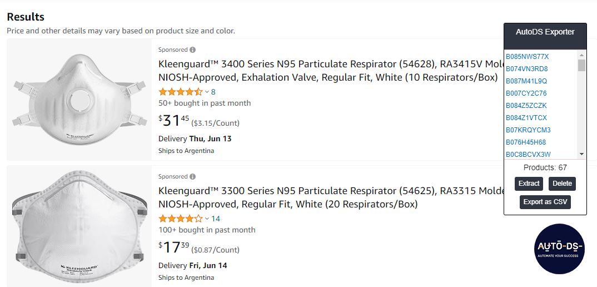Image resolution: width=597 pixels, height=287 pixels.
Task: Open ASIN link B0C8BCVX3W
Action: [528, 155]
